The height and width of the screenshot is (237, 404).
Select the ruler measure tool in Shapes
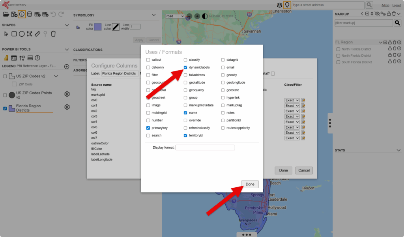[37, 34]
